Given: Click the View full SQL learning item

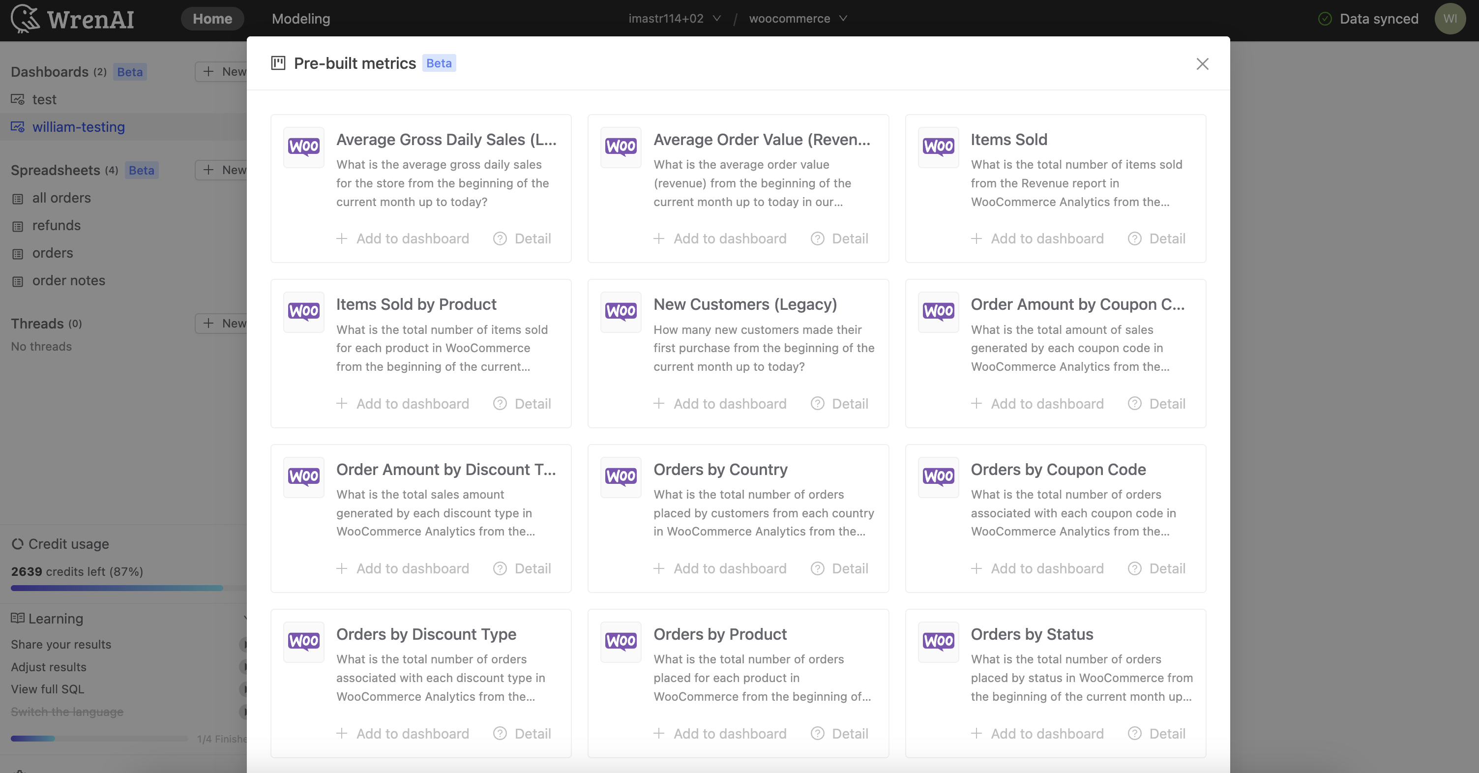Looking at the screenshot, I should tap(48, 689).
